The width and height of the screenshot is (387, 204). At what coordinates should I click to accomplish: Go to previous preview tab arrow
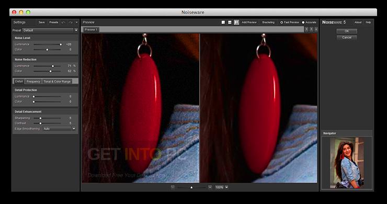(x=306, y=29)
